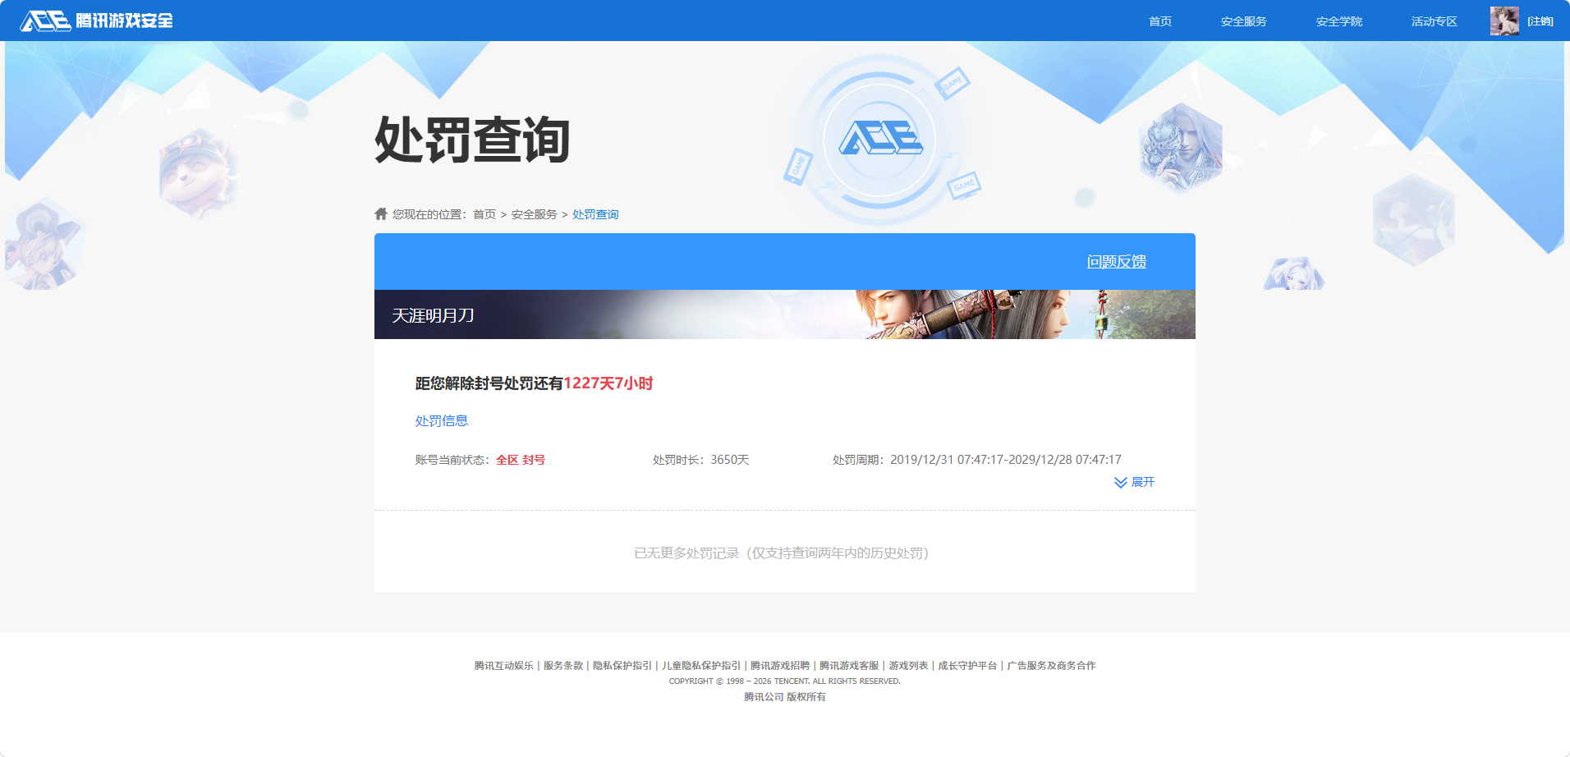The image size is (1570, 757).
Task: Click the user avatar thumbnail
Action: coord(1504,21)
